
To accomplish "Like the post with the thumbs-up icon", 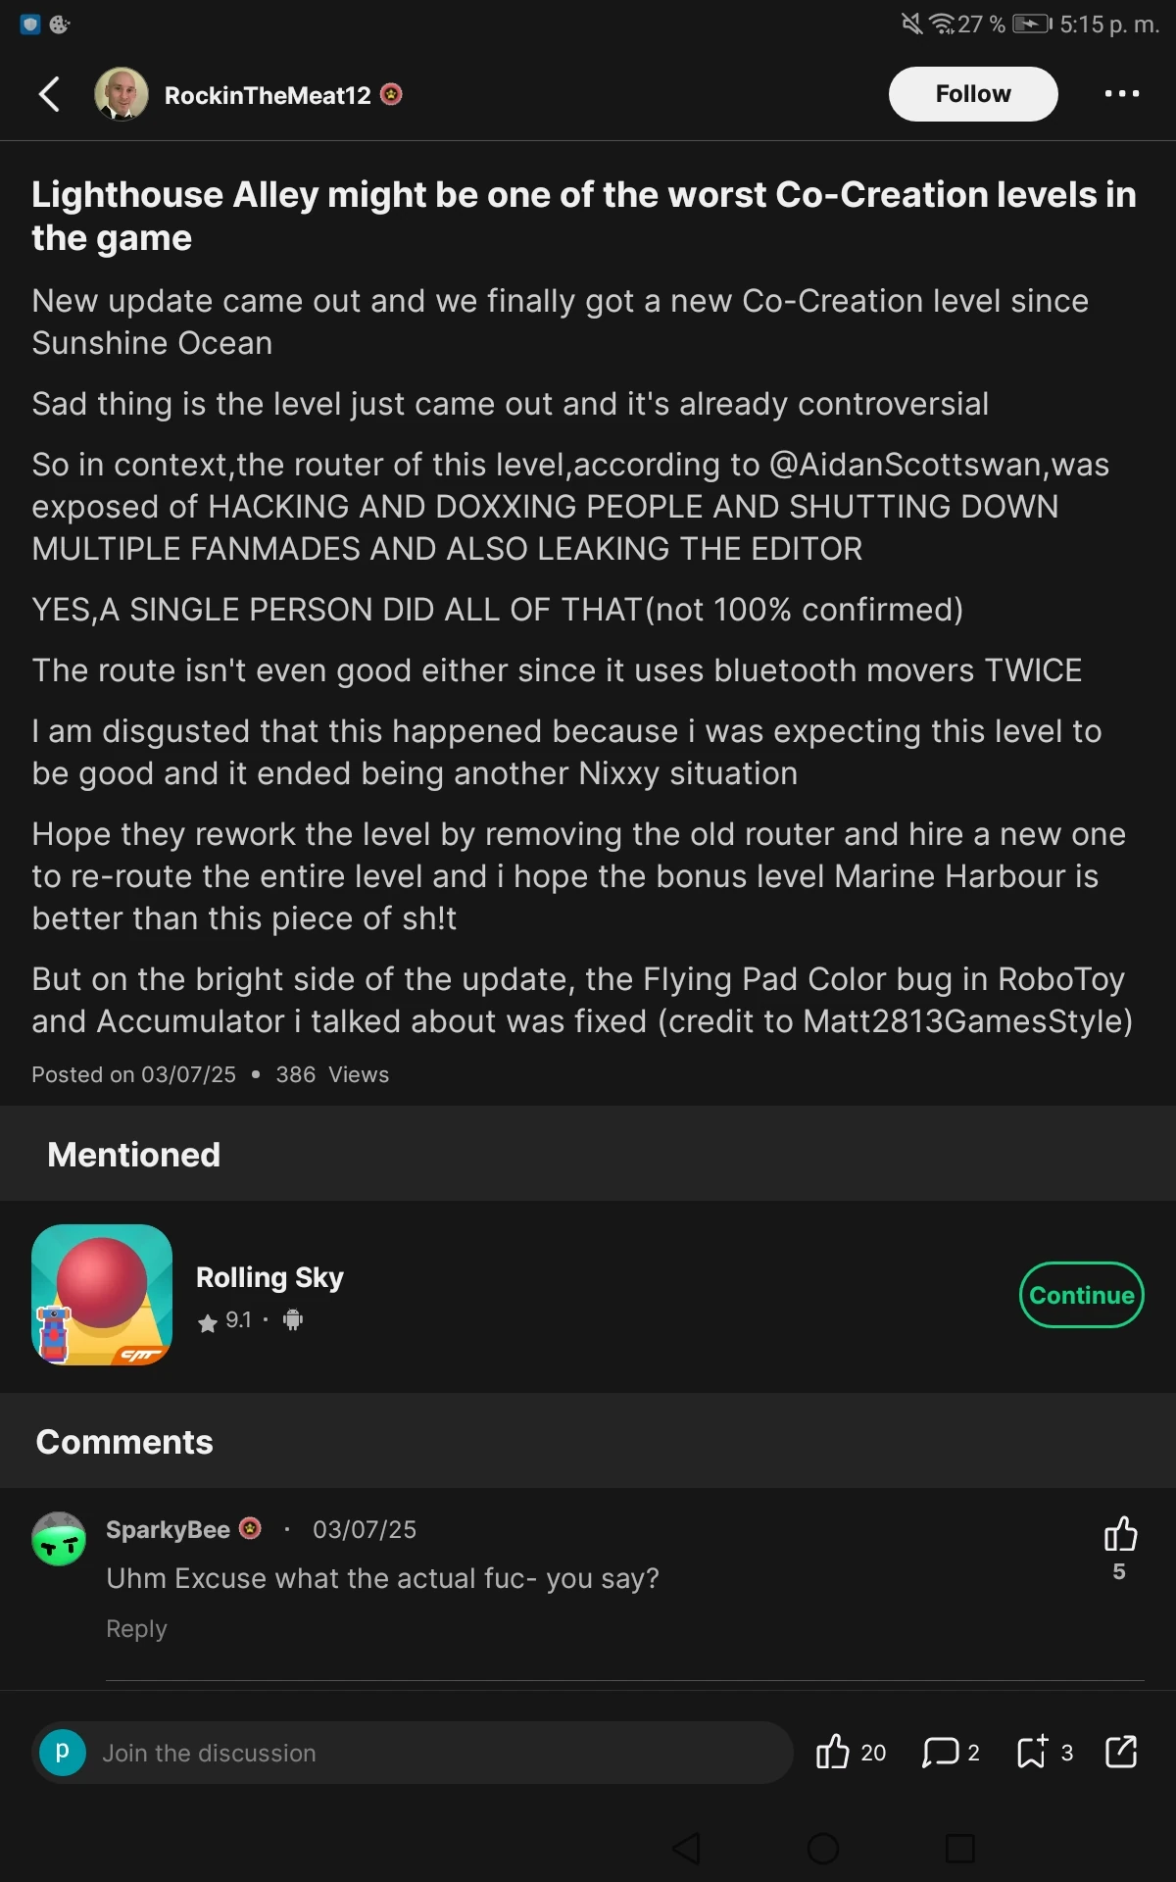I will (x=834, y=1751).
